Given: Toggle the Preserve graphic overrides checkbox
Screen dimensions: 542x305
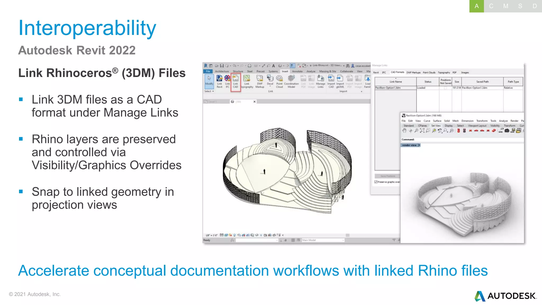Looking at the screenshot, I should click(376, 182).
